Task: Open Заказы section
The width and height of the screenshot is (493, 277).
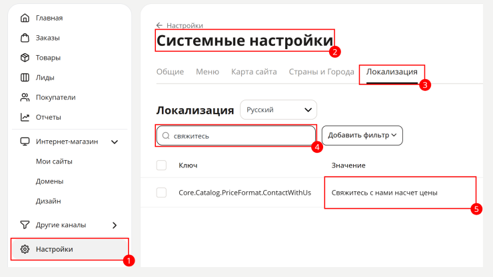Action: [47, 38]
